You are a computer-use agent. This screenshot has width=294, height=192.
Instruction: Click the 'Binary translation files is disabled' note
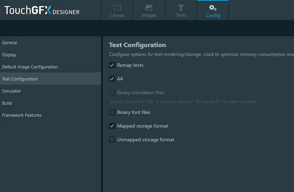[x=183, y=101]
